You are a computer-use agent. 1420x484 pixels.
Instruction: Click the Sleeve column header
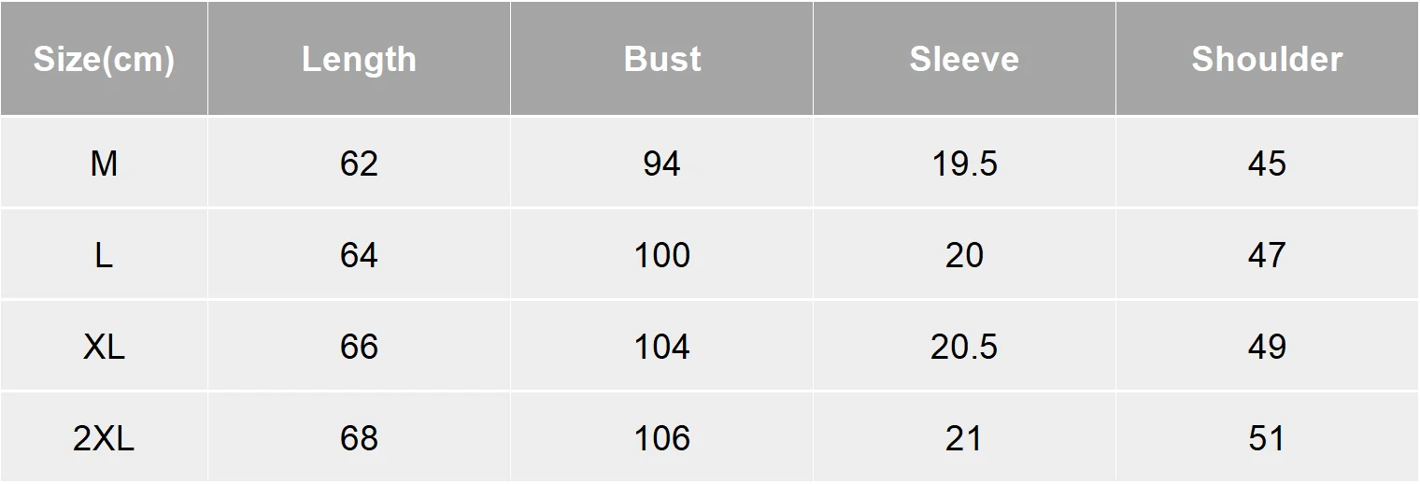[x=964, y=59]
